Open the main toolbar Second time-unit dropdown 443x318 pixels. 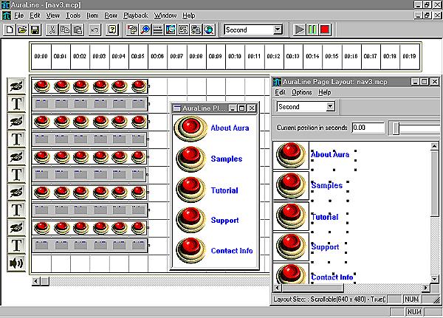point(278,30)
